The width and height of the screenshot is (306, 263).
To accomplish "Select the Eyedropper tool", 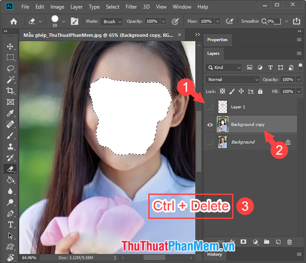I will [10, 113].
